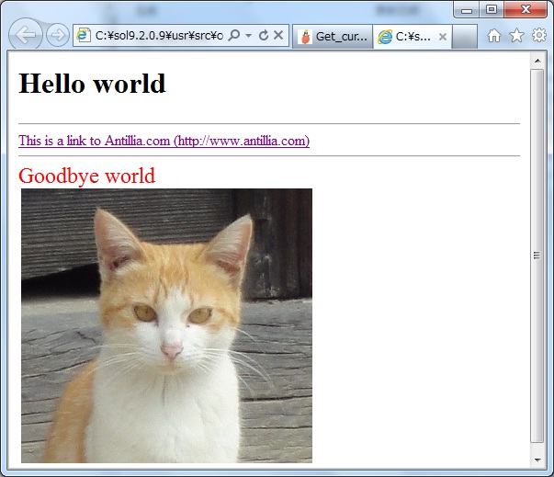Open the Tools gear menu
The width and height of the screenshot is (554, 477).
pyautogui.click(x=538, y=35)
